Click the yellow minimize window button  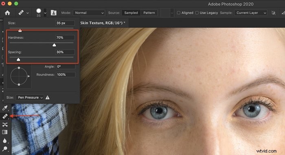point(10,4)
